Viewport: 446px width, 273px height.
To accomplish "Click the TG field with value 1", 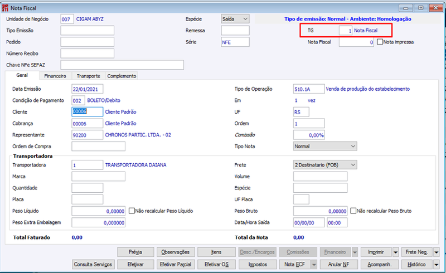I will [x=346, y=31].
